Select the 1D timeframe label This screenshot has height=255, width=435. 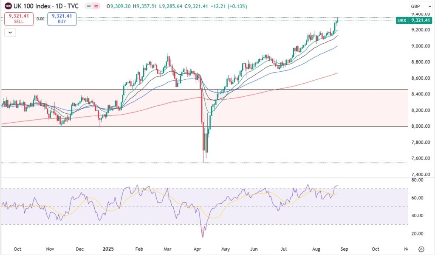click(58, 6)
